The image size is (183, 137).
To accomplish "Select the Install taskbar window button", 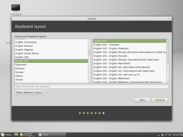I will (x=52, y=135).
